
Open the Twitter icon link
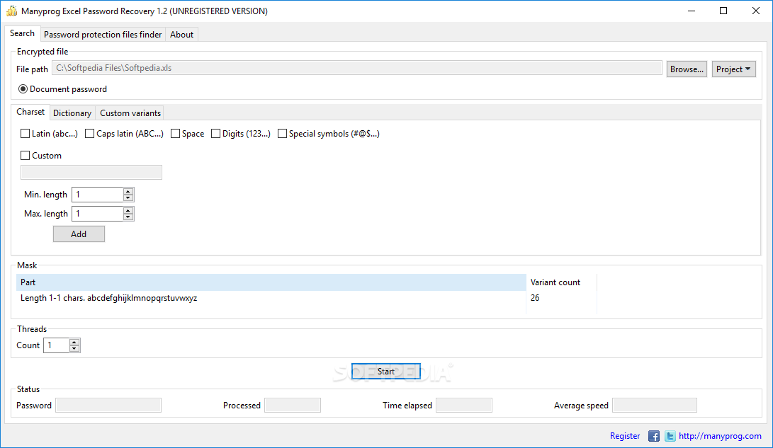tap(670, 436)
